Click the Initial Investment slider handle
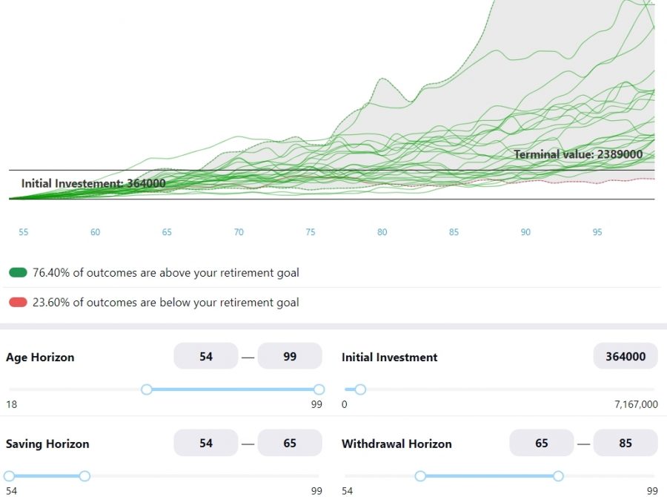Viewport: 667px width, 497px height. (x=360, y=389)
